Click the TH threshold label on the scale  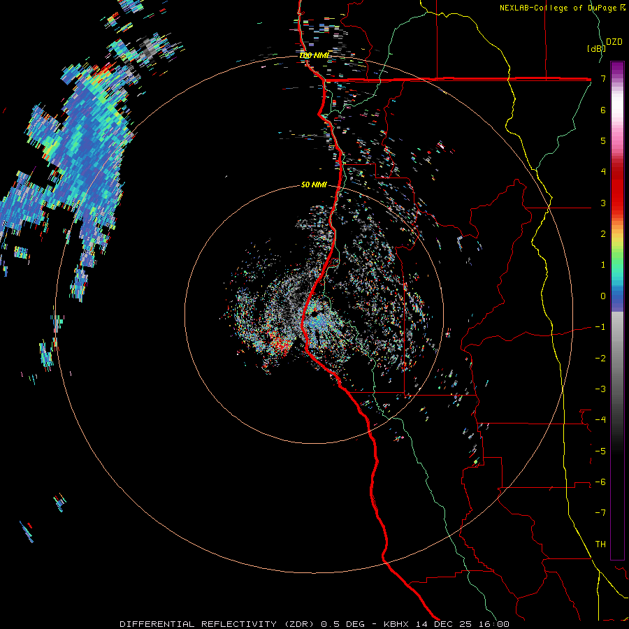[x=600, y=544]
